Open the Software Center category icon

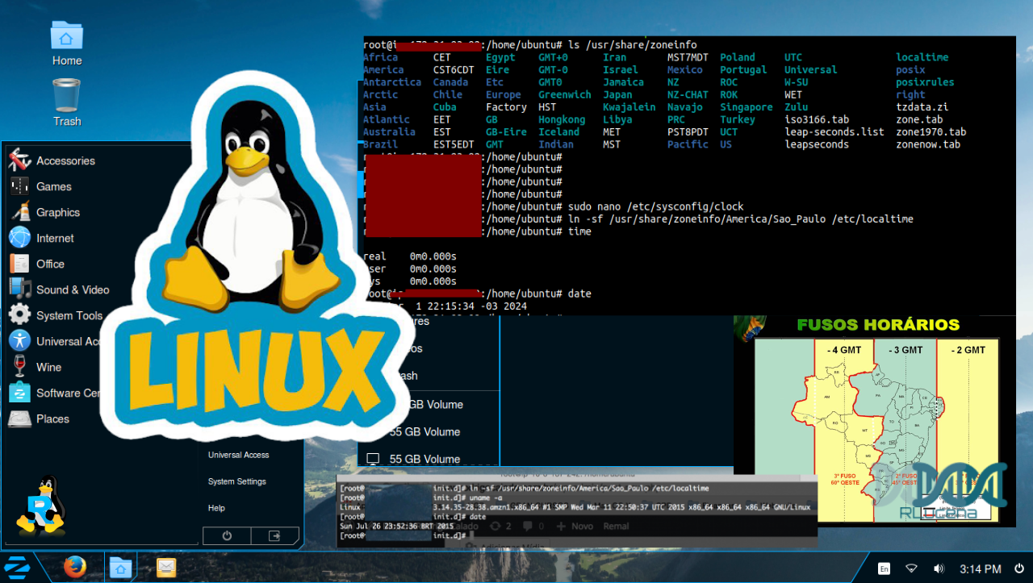[x=19, y=393]
